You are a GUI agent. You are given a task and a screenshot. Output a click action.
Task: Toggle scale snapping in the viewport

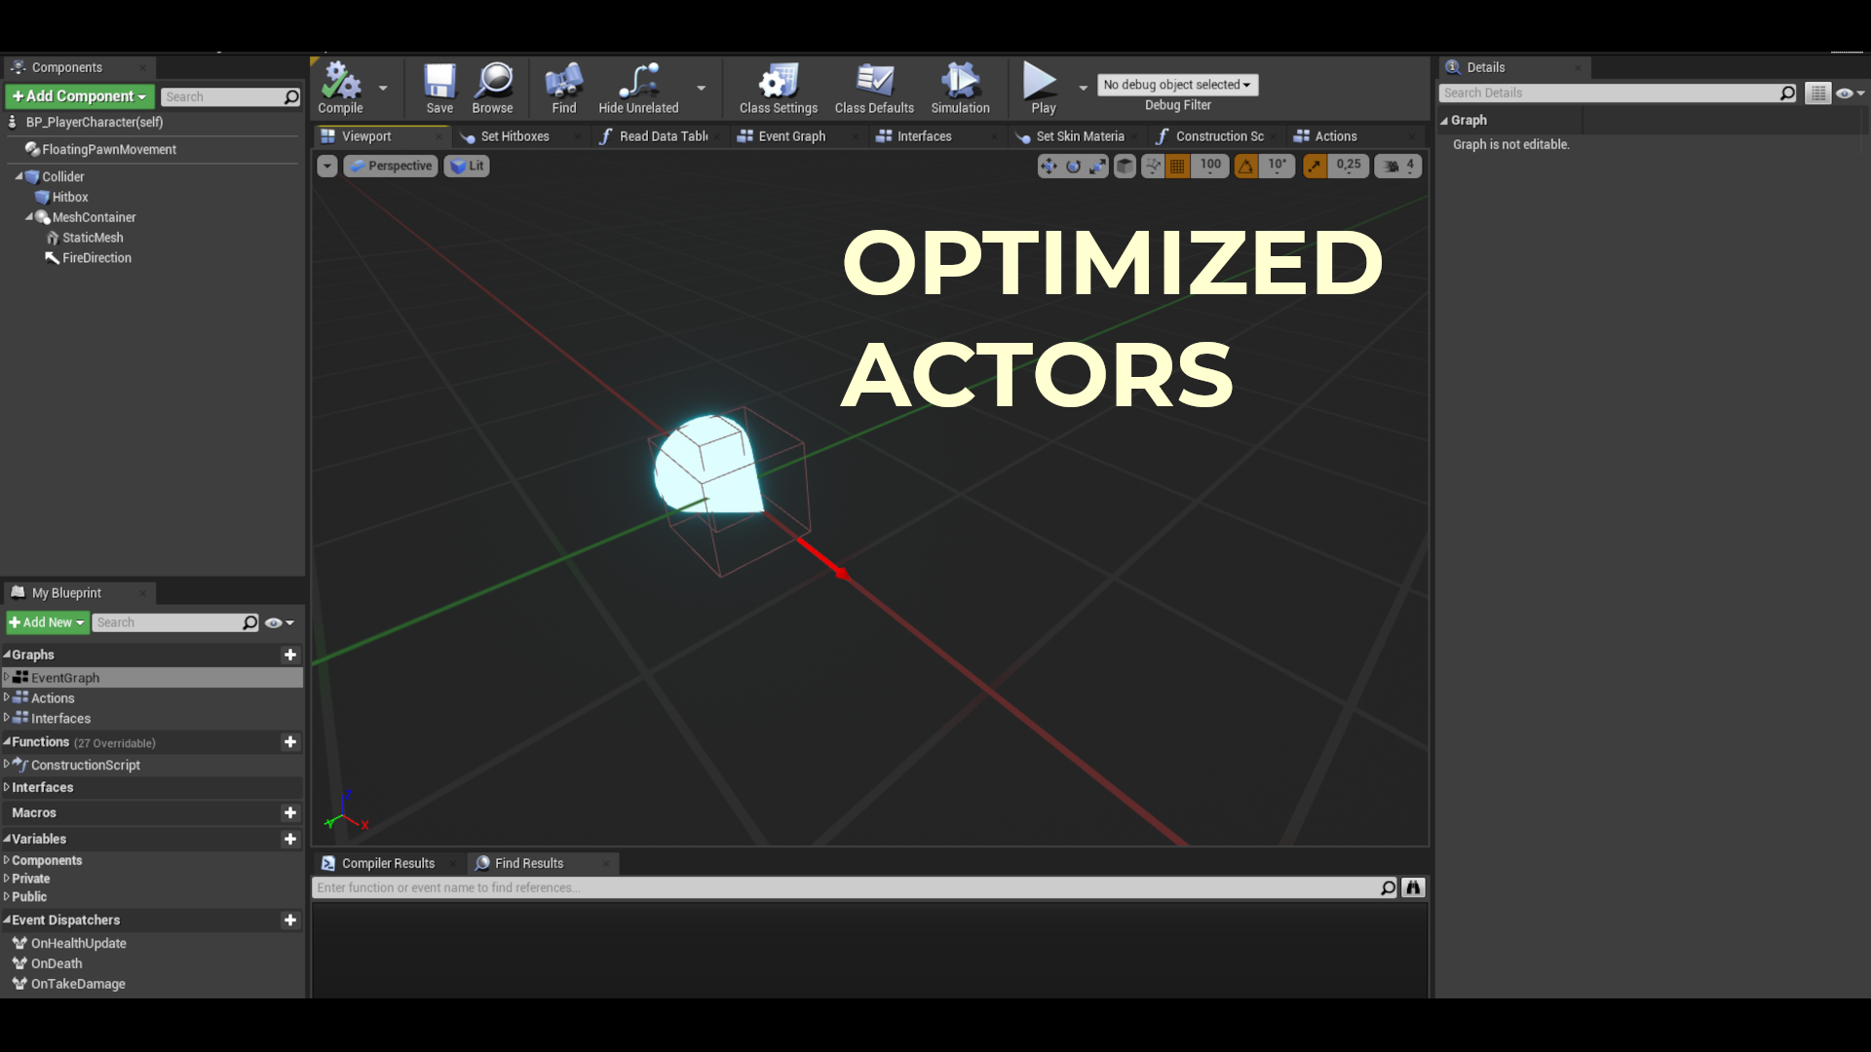1315,167
